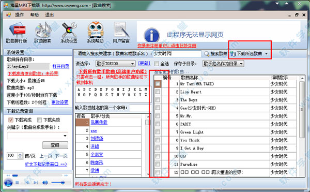Go to 下一页 next page
The width and height of the screenshot is (310, 192).
pos(61,156)
